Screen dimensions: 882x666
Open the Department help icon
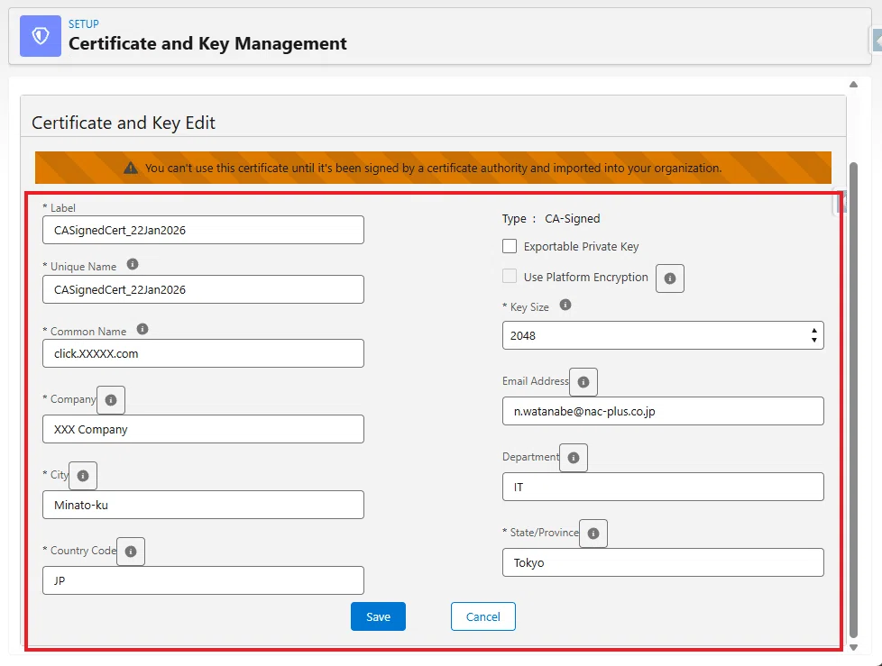(574, 458)
